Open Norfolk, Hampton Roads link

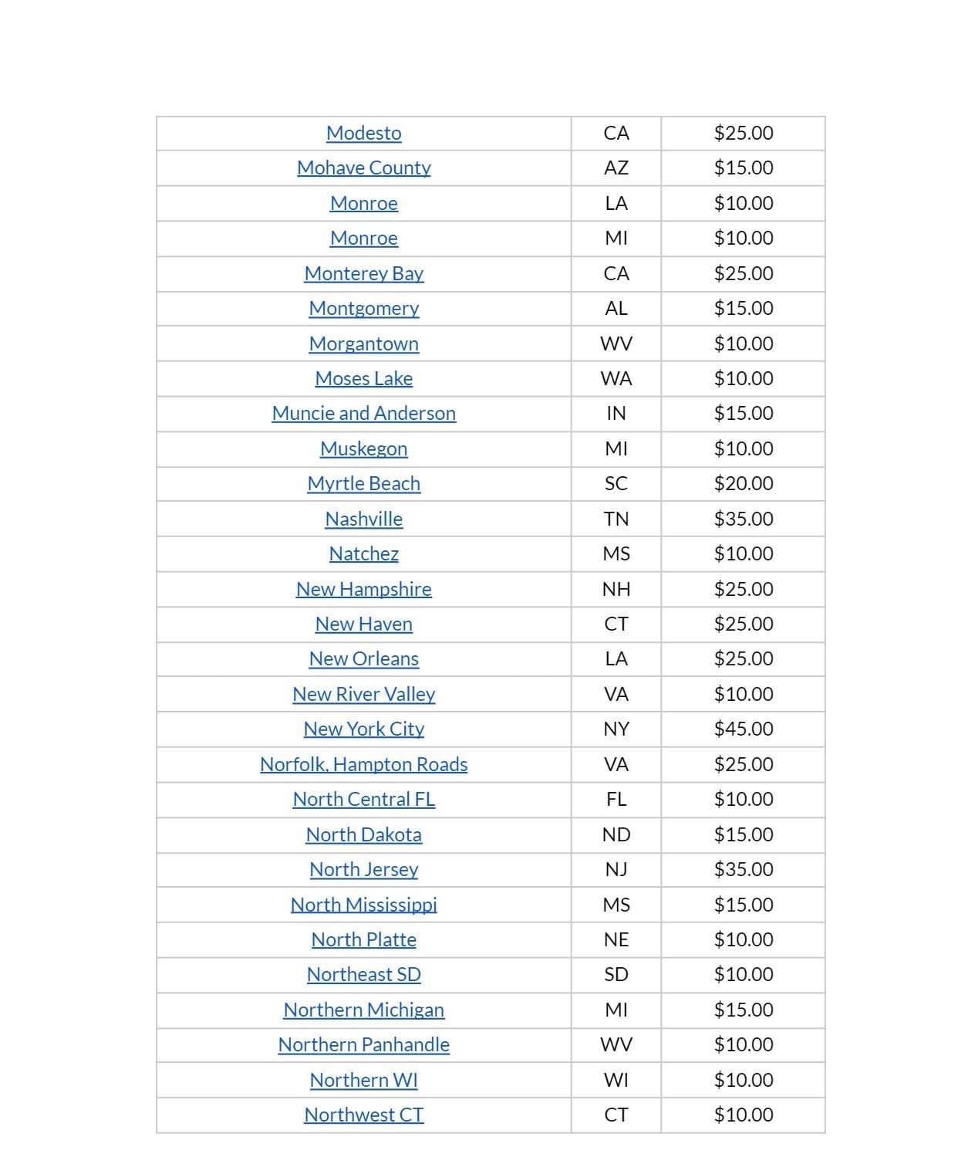click(x=363, y=764)
